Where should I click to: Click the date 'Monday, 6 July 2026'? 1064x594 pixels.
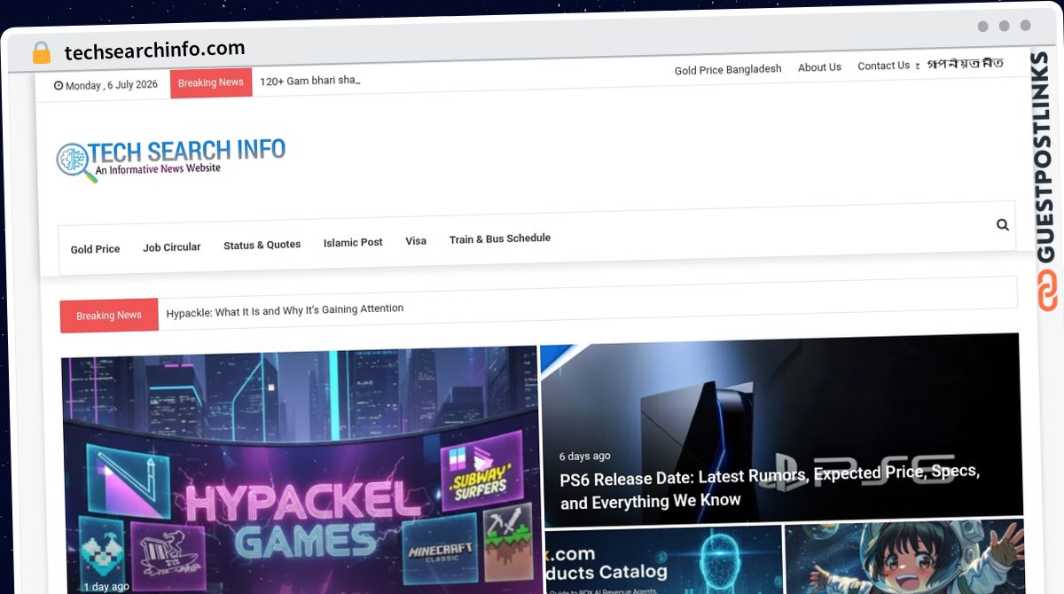click(x=112, y=86)
